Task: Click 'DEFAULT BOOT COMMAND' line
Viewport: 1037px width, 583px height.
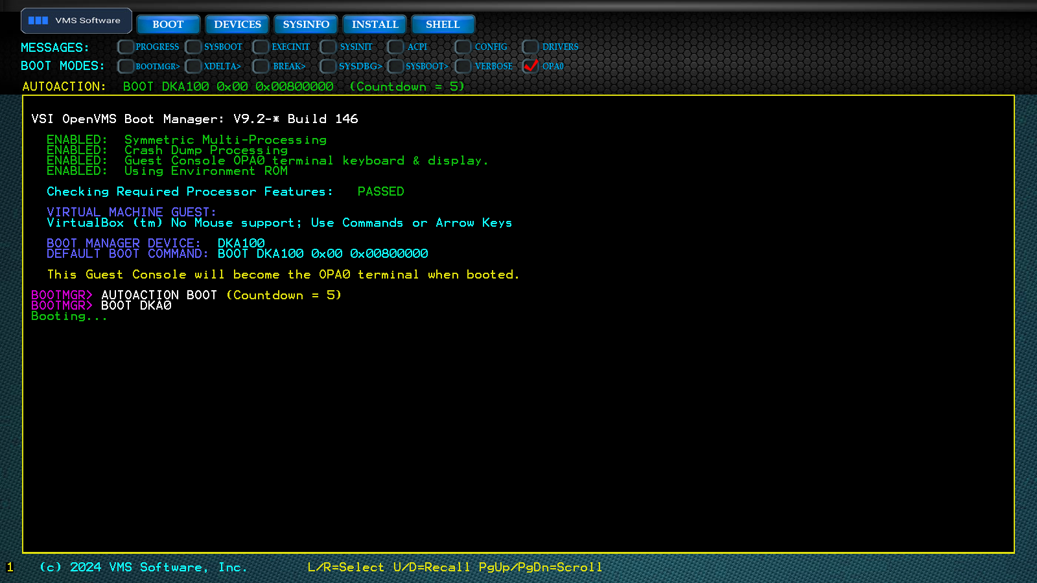Action: click(x=237, y=254)
